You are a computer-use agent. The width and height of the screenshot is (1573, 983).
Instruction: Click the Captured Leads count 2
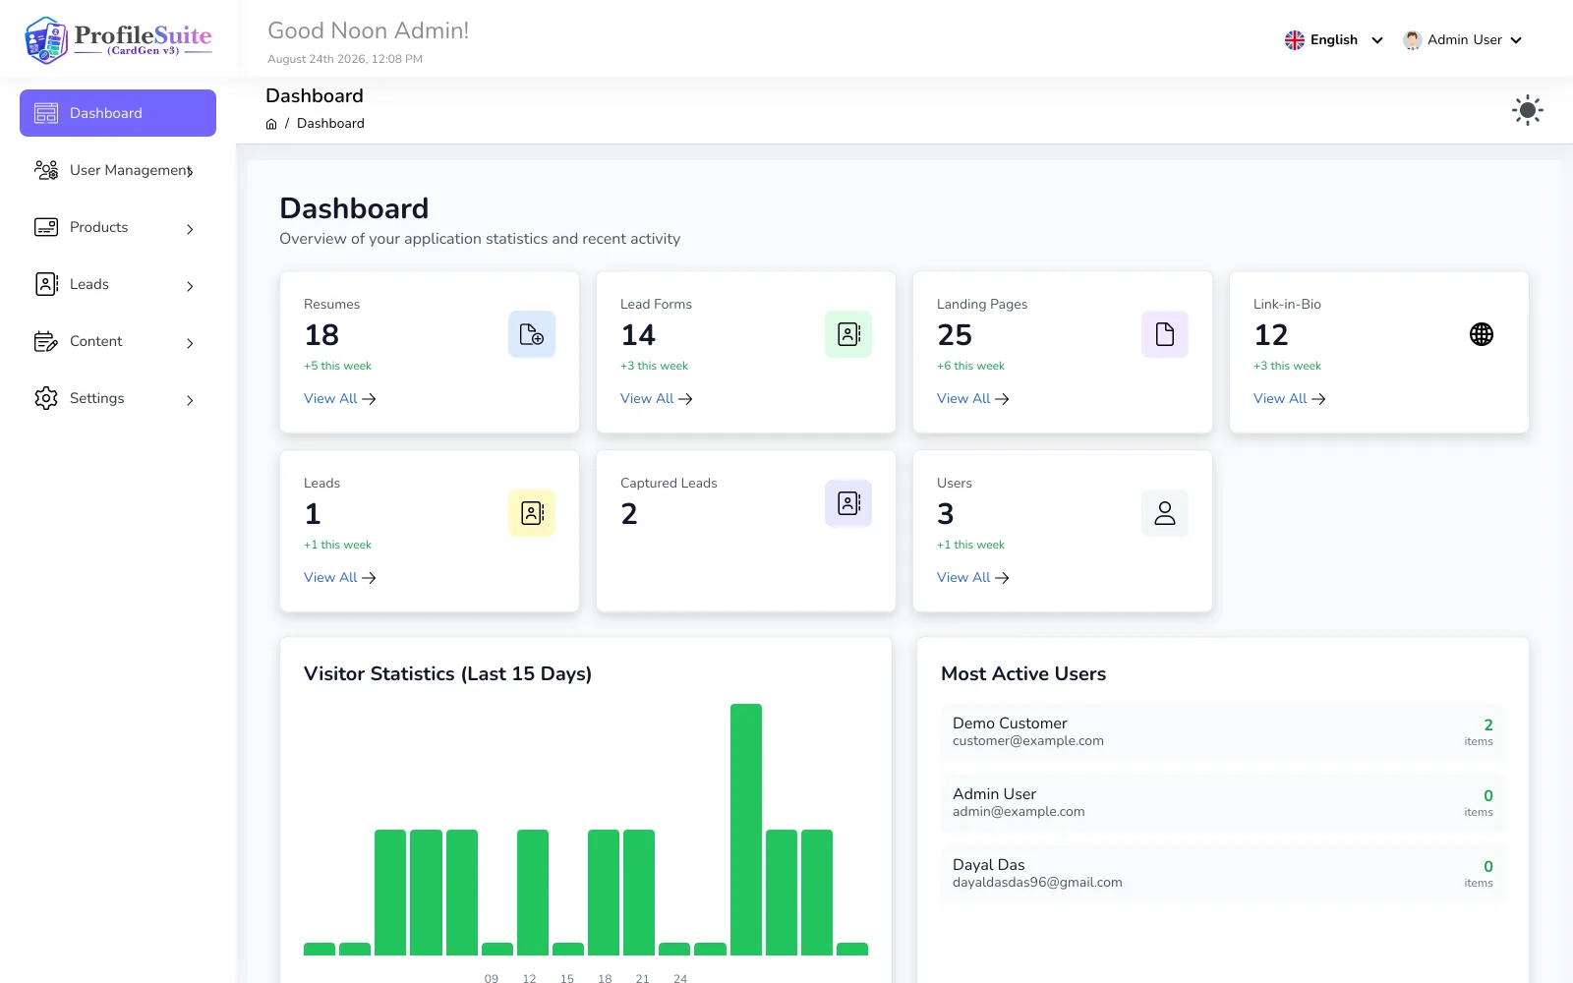[x=629, y=514]
